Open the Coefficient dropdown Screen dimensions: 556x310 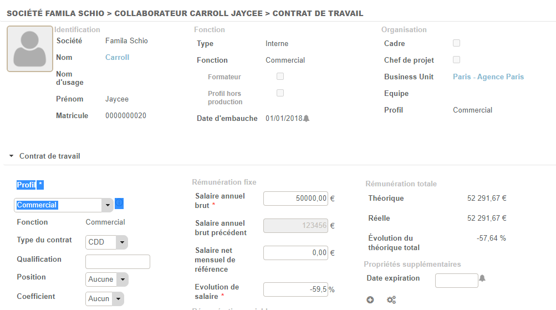pyautogui.click(x=105, y=299)
